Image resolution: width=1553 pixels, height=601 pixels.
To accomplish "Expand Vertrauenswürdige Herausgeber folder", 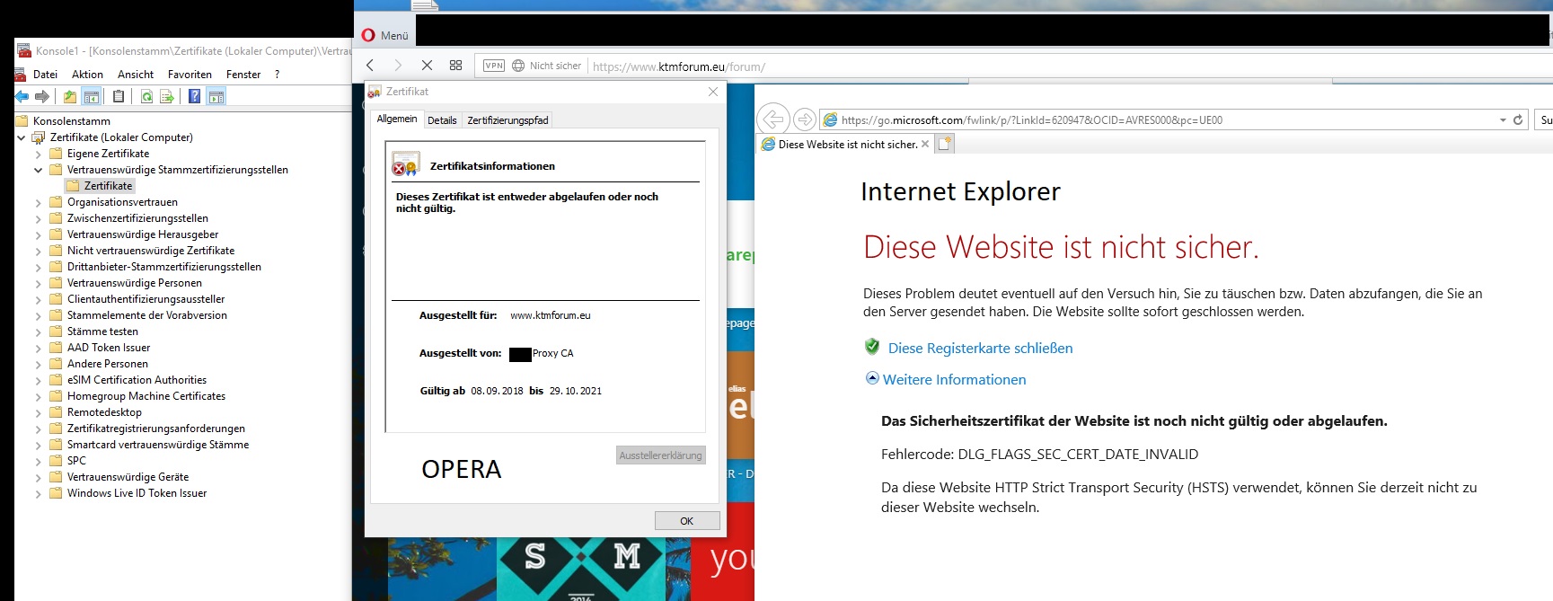I will pos(39,235).
